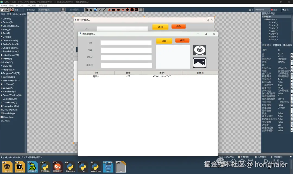The height and width of the screenshot is (174, 293).
Task: Open dropdown arrow for 弹出位置 Center
Action: click(292, 108)
